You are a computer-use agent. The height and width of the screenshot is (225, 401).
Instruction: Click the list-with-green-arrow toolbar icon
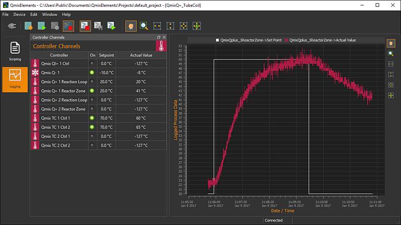(42, 26)
